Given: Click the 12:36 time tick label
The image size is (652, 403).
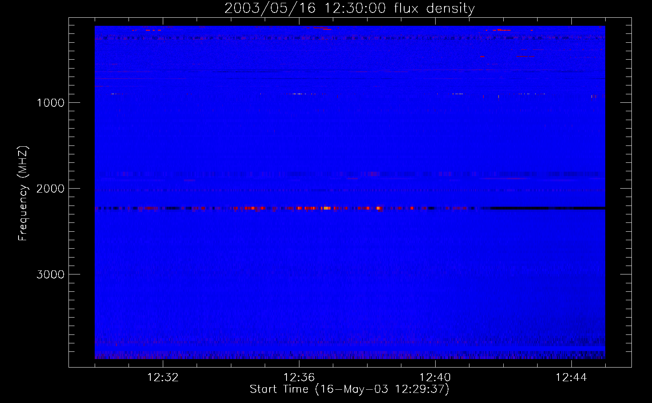Looking at the screenshot, I should (x=299, y=378).
